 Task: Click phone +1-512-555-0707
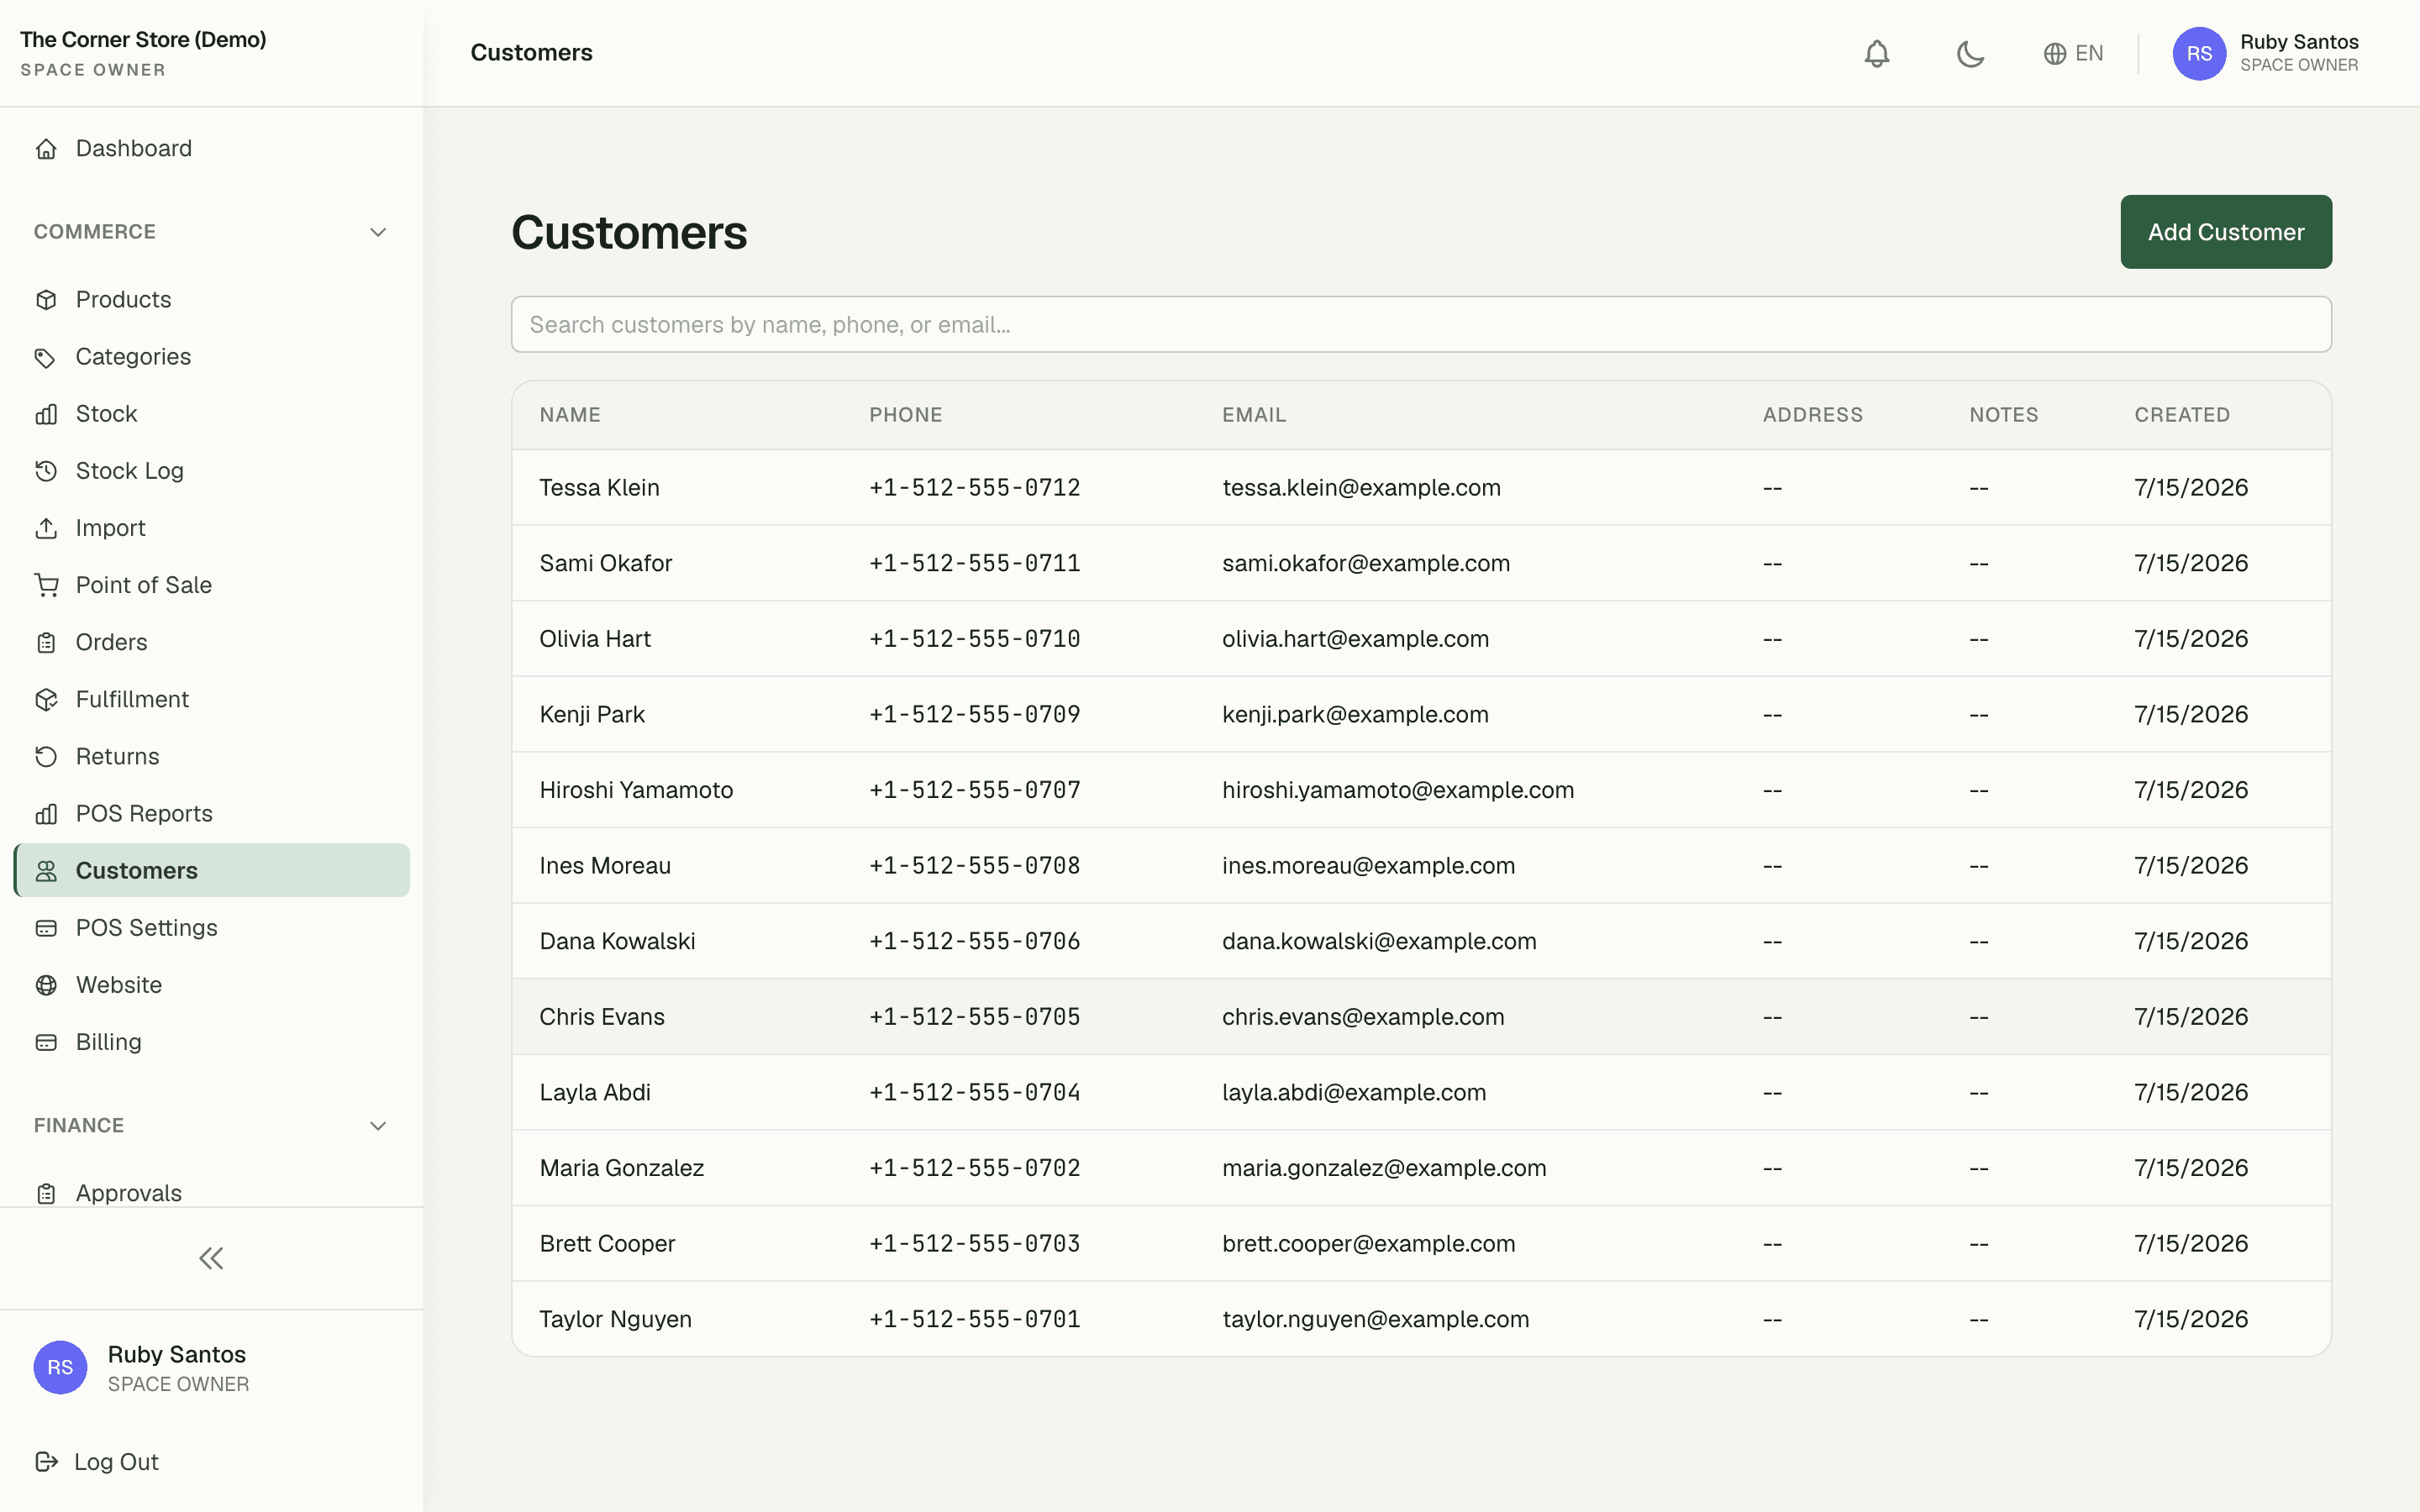point(975,789)
